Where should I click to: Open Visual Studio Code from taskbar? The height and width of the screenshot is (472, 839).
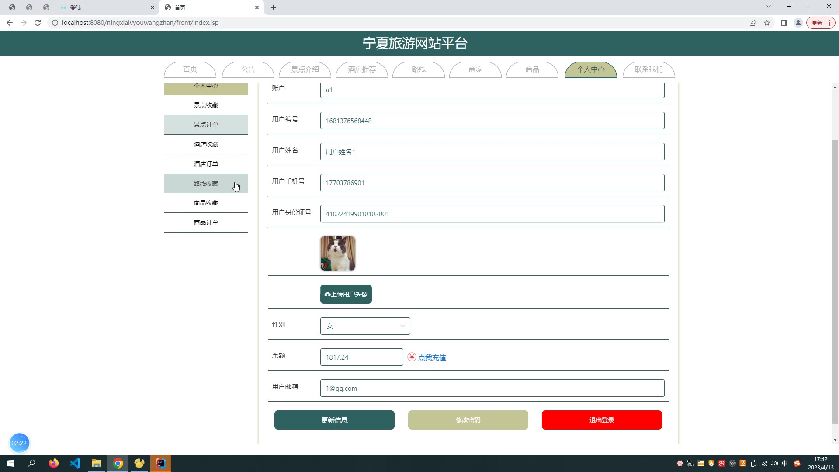coord(75,463)
